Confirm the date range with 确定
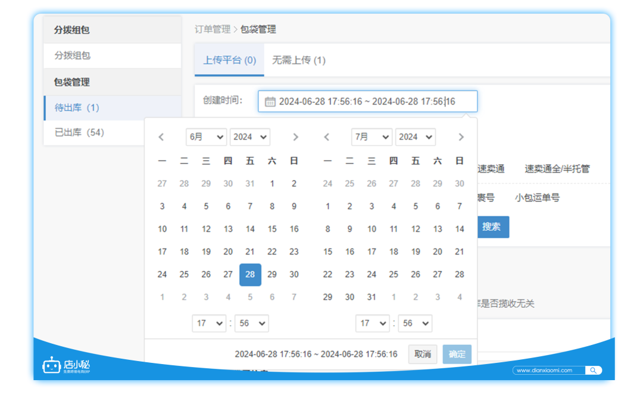Image resolution: width=643 pixels, height=398 pixels. pyautogui.click(x=457, y=354)
